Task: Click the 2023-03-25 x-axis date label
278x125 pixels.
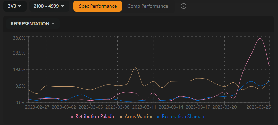Action: pyautogui.click(x=259, y=107)
